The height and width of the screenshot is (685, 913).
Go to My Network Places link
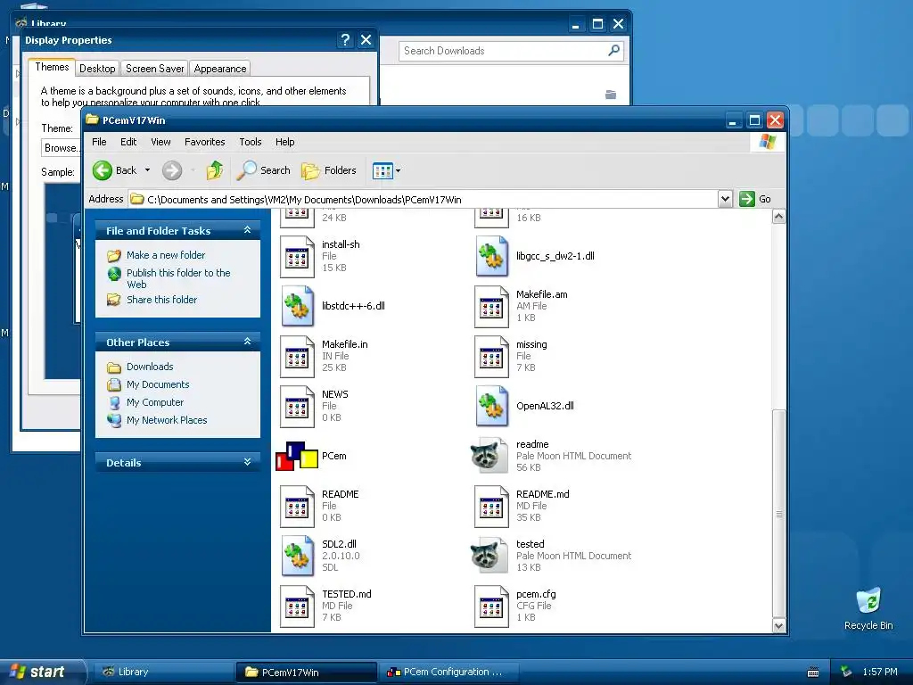[x=167, y=420]
